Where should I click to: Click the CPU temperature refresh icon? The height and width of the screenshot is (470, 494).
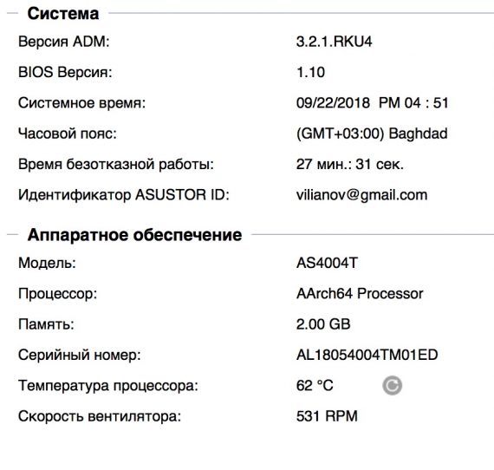point(392,386)
